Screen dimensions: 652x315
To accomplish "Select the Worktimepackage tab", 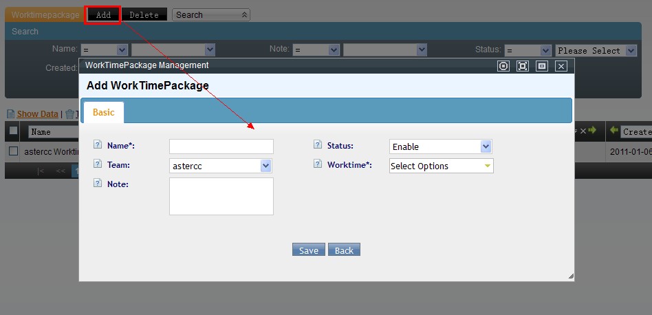I will coord(45,14).
